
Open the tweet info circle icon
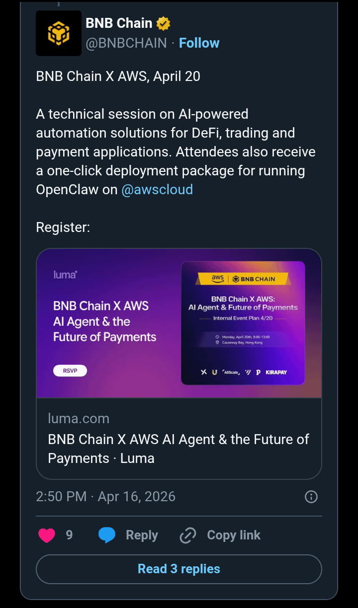pos(311,497)
